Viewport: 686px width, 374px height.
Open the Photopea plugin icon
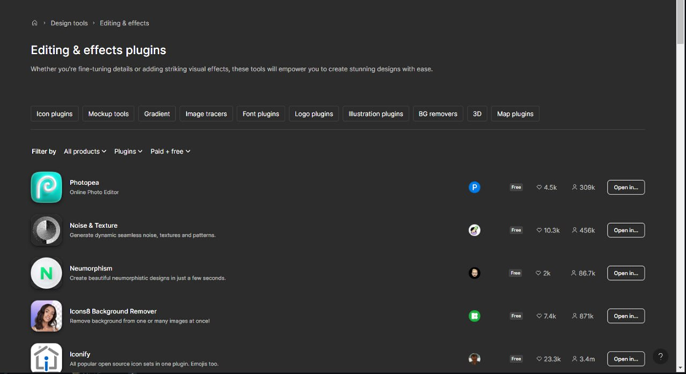point(46,187)
